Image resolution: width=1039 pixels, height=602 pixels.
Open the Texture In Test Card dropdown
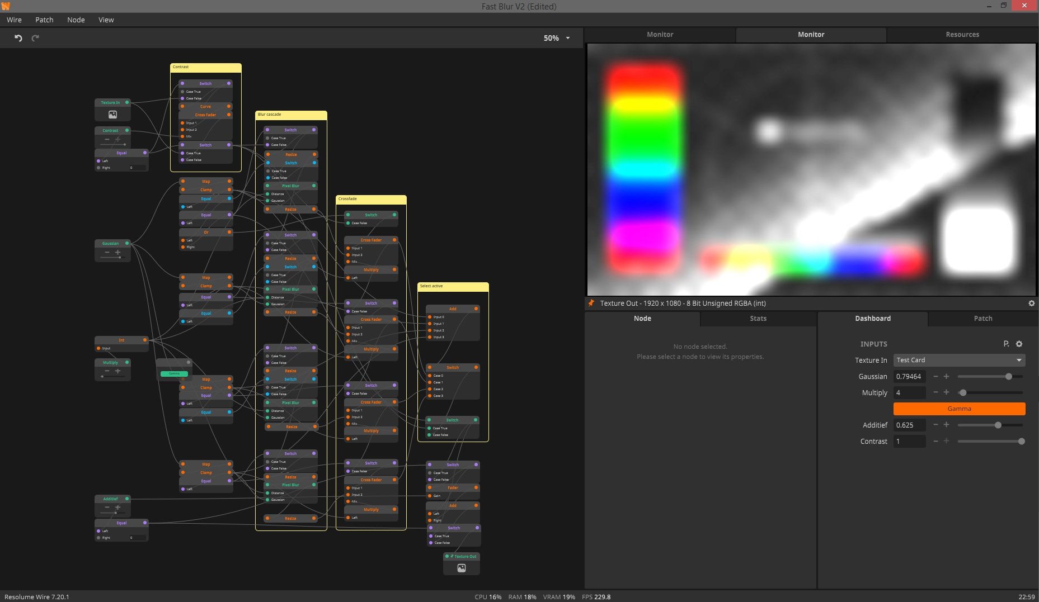coord(959,360)
